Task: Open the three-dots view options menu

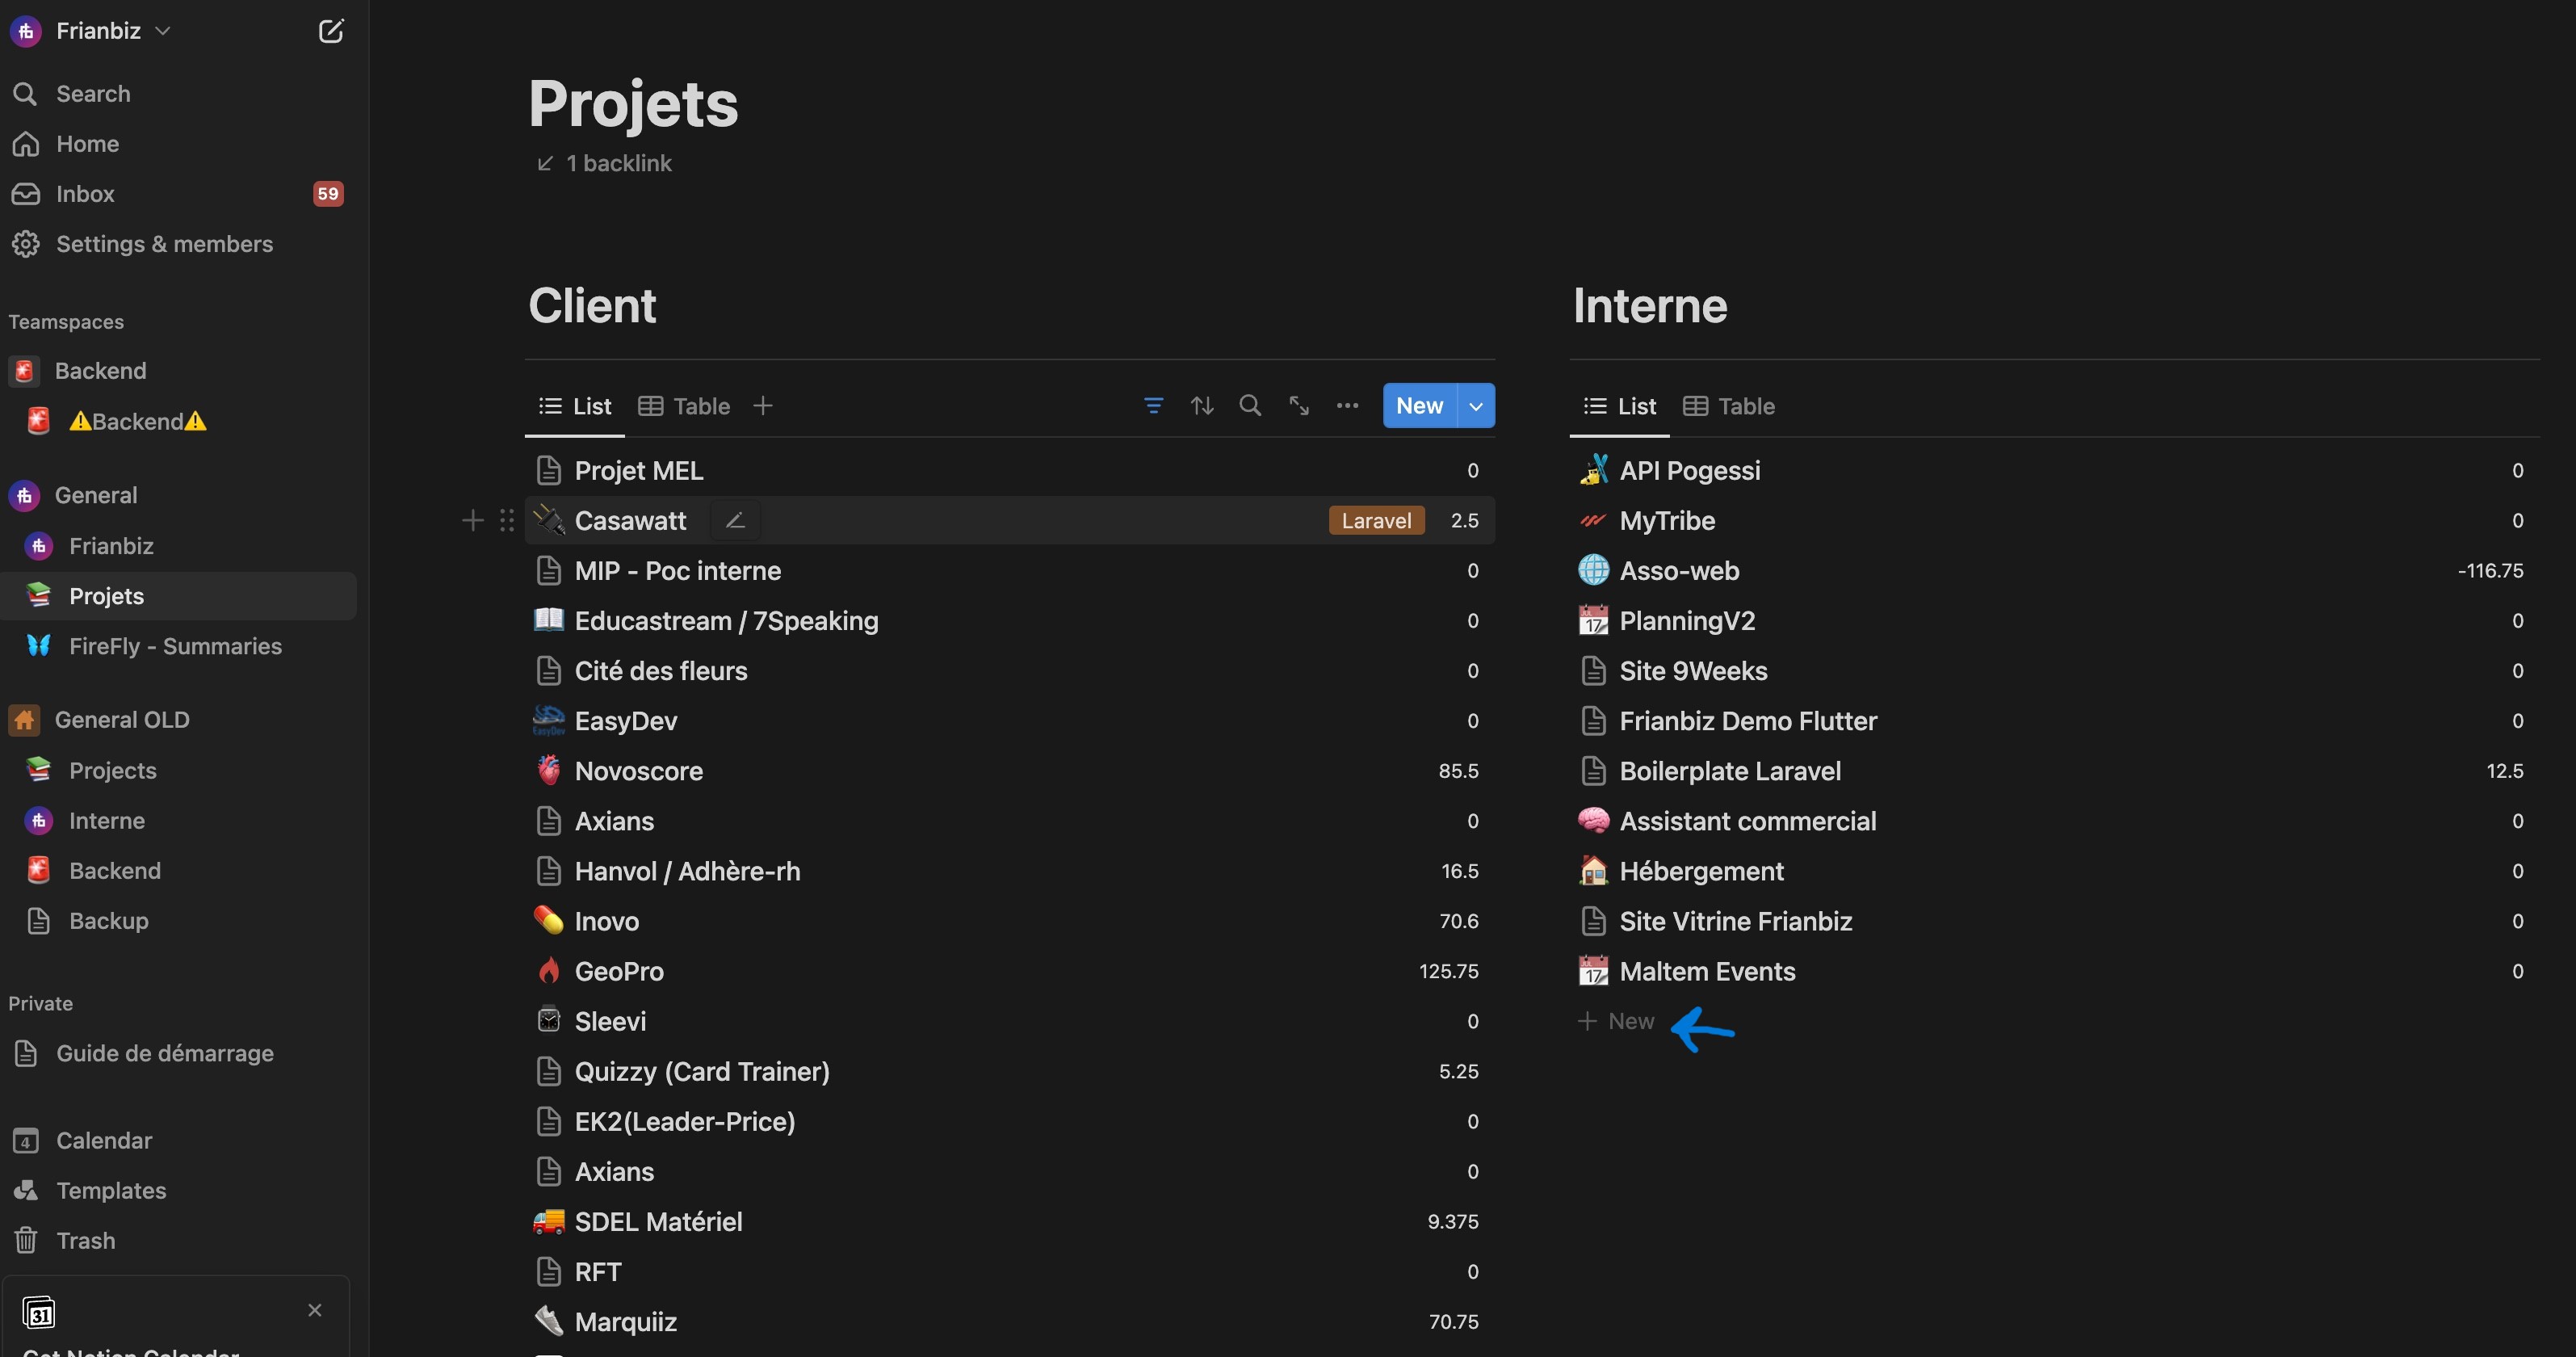Action: click(1347, 406)
